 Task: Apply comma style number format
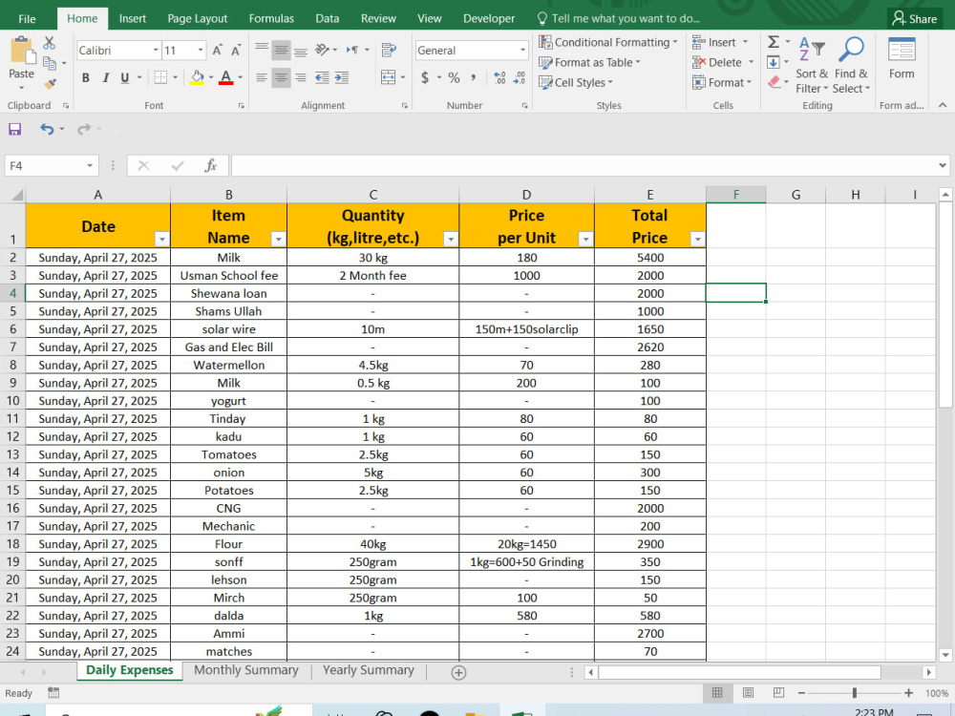[474, 77]
